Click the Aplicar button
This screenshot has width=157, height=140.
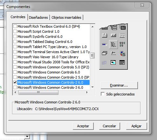(136, 126)
